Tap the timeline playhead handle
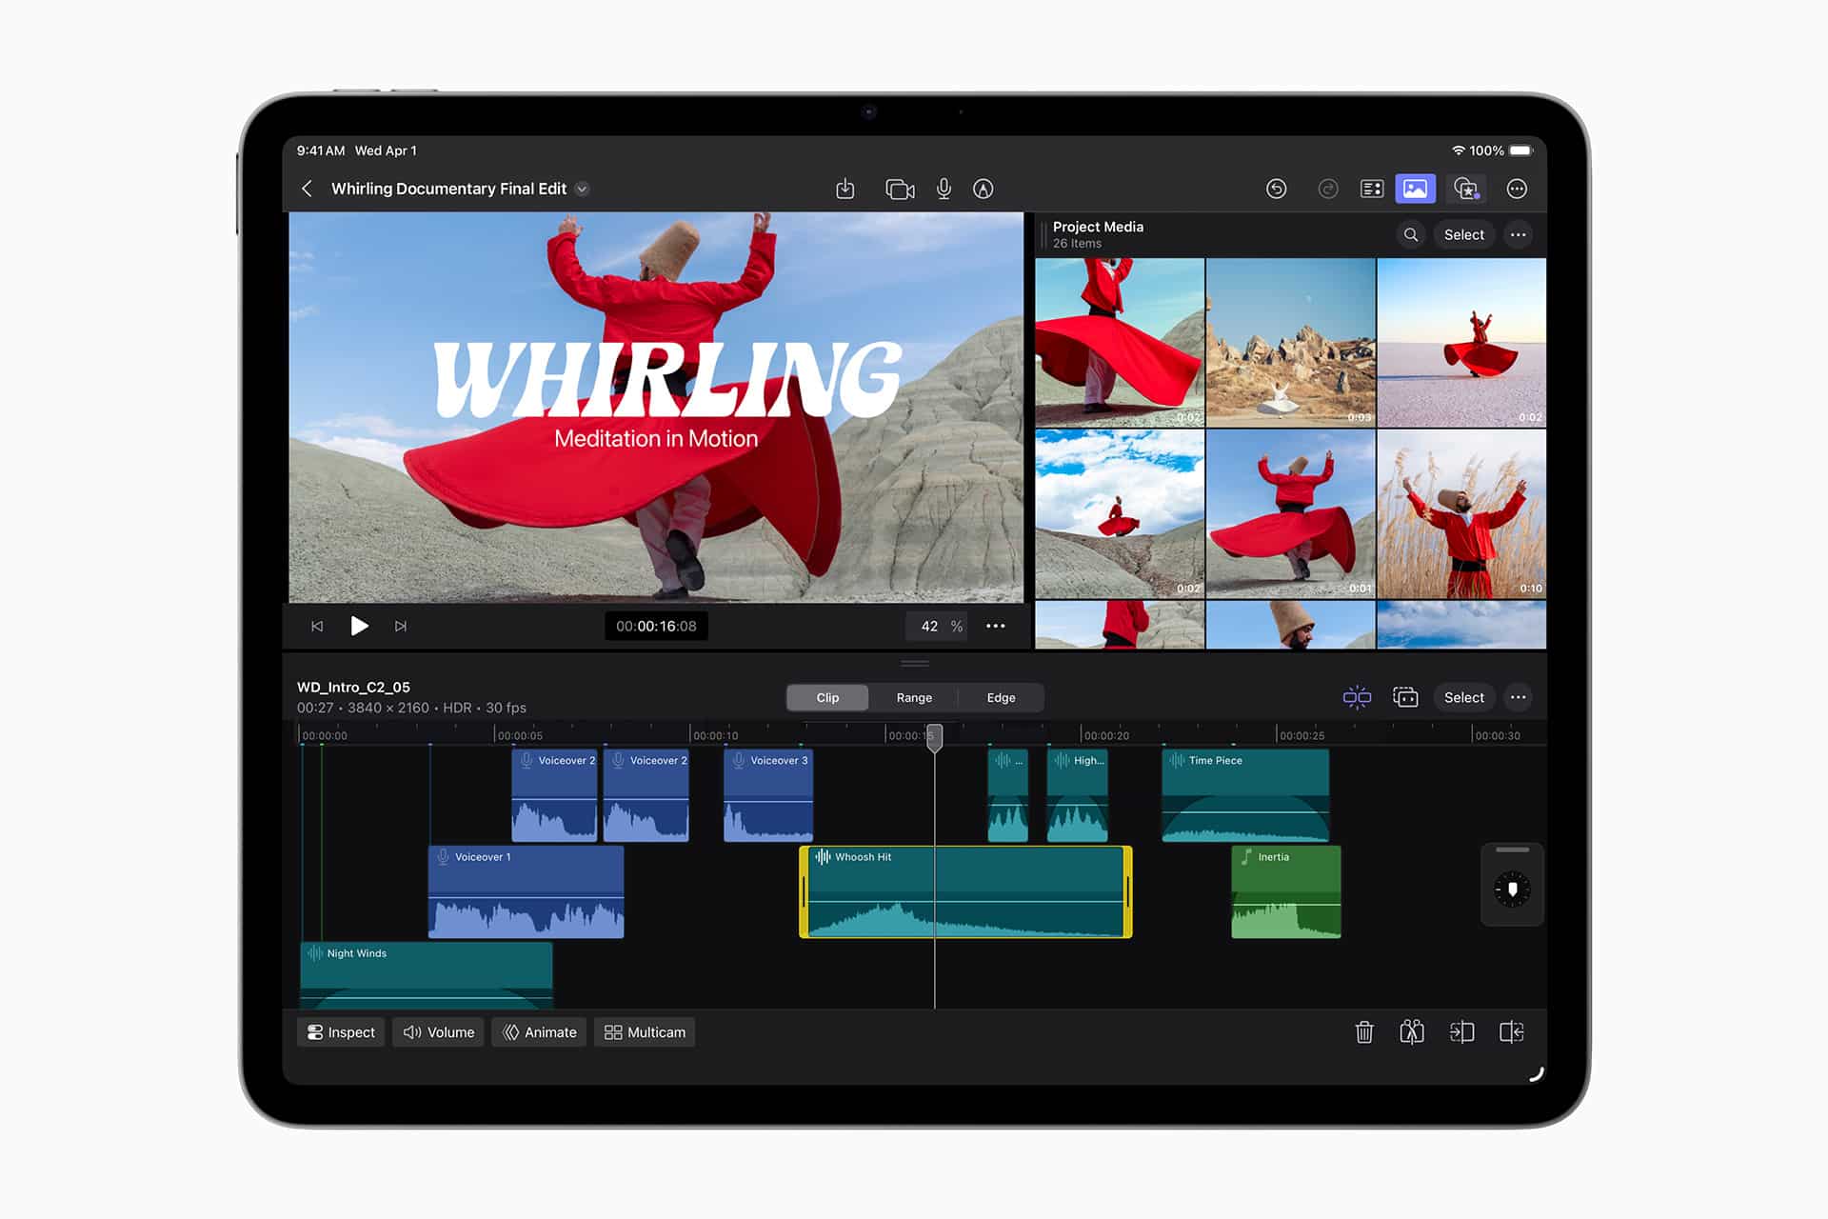Viewport: 1828px width, 1219px height. (x=935, y=737)
